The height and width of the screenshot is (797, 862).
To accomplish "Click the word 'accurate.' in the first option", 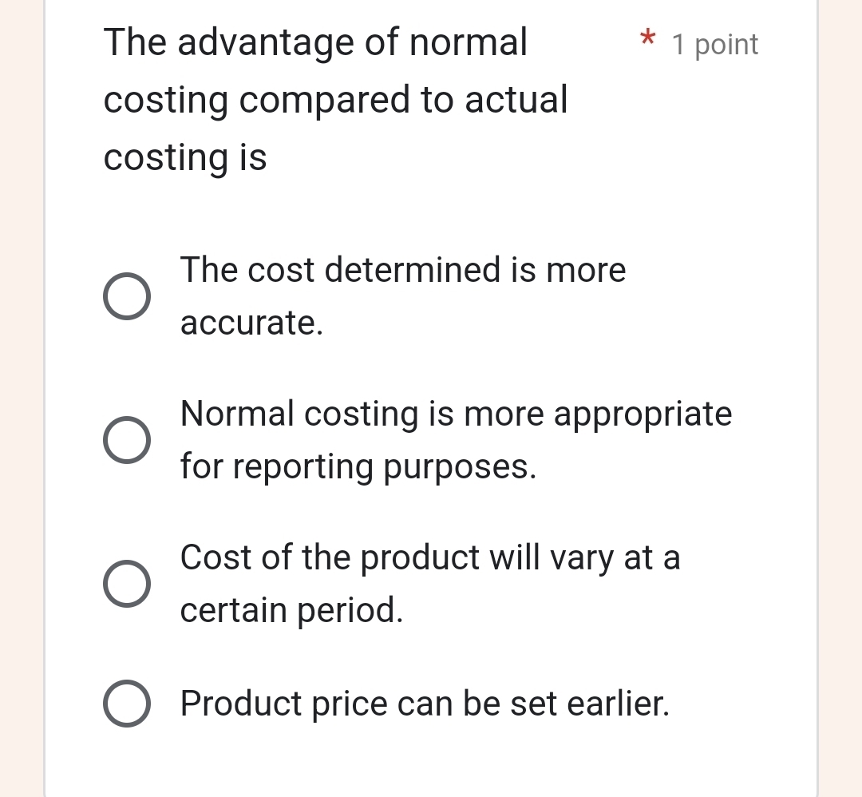I will (x=252, y=323).
